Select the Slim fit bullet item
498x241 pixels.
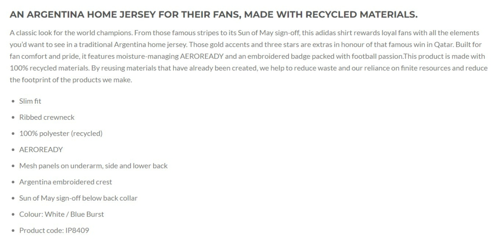tap(30, 101)
